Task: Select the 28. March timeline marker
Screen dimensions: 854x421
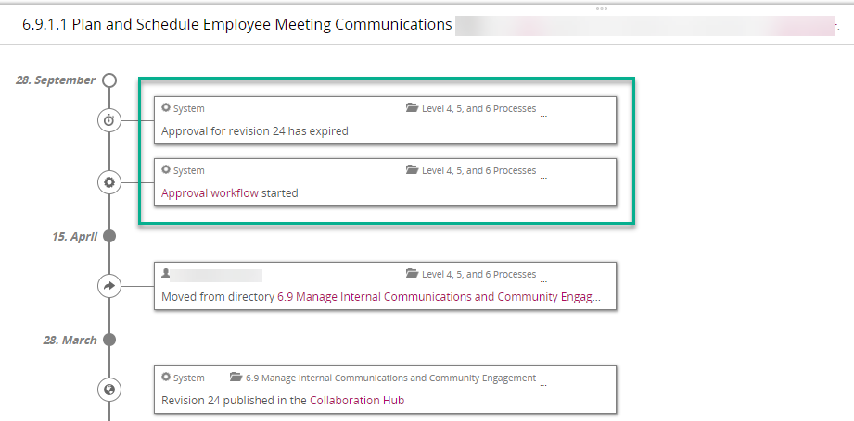Action: coord(109,341)
